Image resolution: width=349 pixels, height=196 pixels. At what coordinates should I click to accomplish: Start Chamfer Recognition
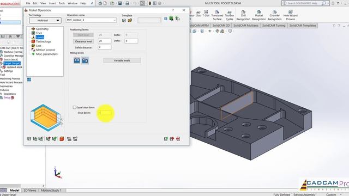[275, 15]
